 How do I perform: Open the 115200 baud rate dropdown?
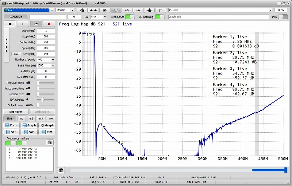72,10
